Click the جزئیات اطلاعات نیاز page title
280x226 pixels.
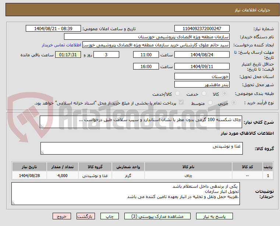252,10
